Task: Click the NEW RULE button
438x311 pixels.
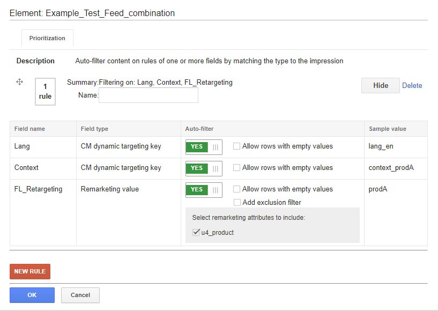Action: [x=30, y=271]
